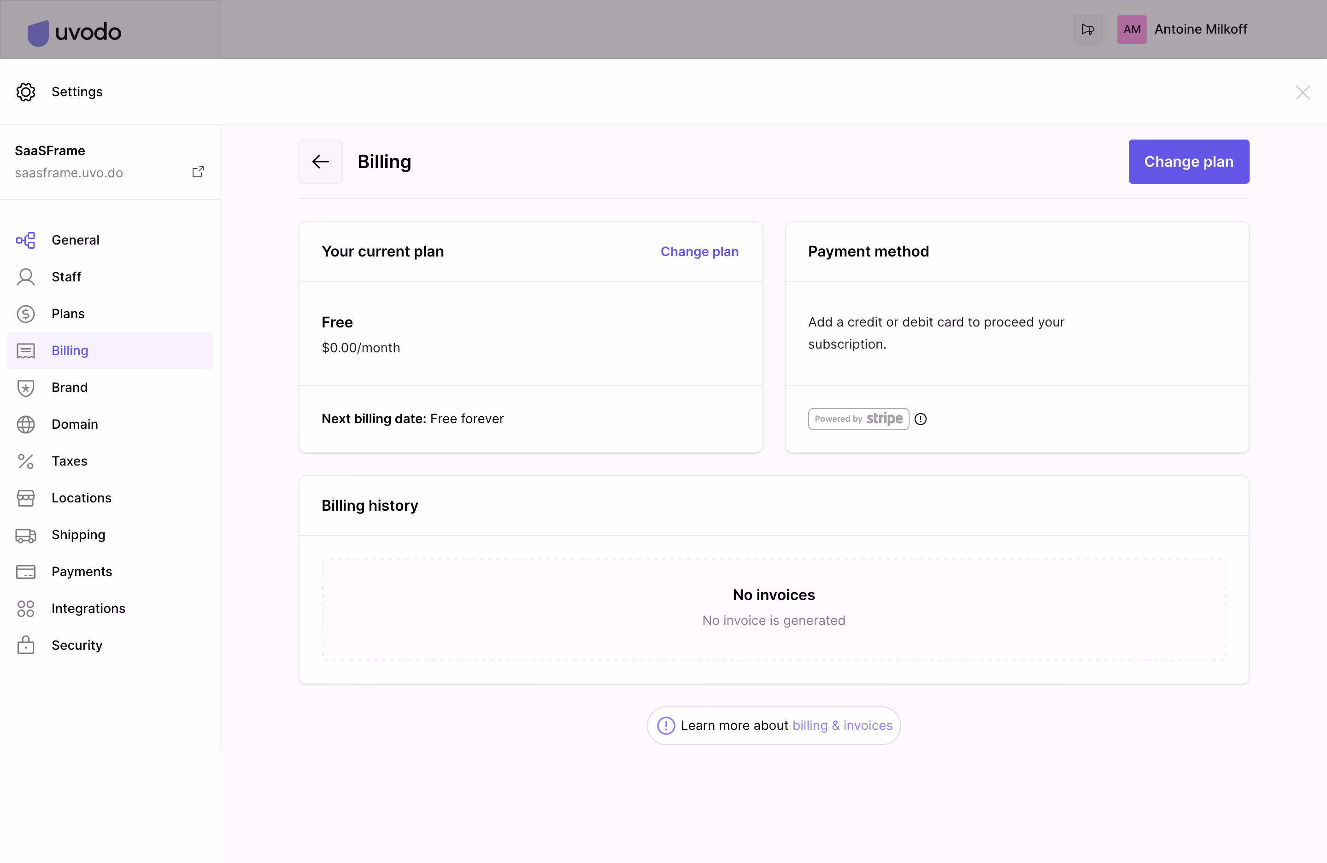Image resolution: width=1327 pixels, height=863 pixels.
Task: Open the Shipping settings label
Action: click(78, 535)
